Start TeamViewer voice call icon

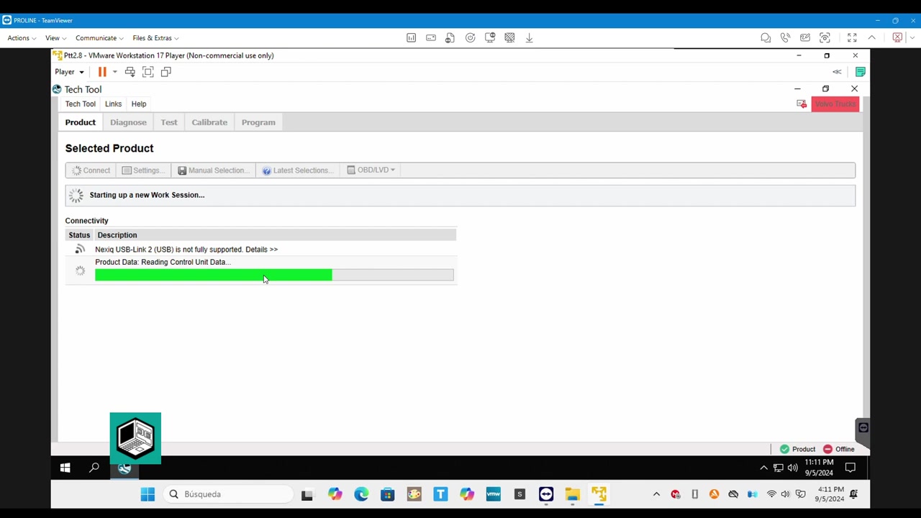(x=785, y=38)
